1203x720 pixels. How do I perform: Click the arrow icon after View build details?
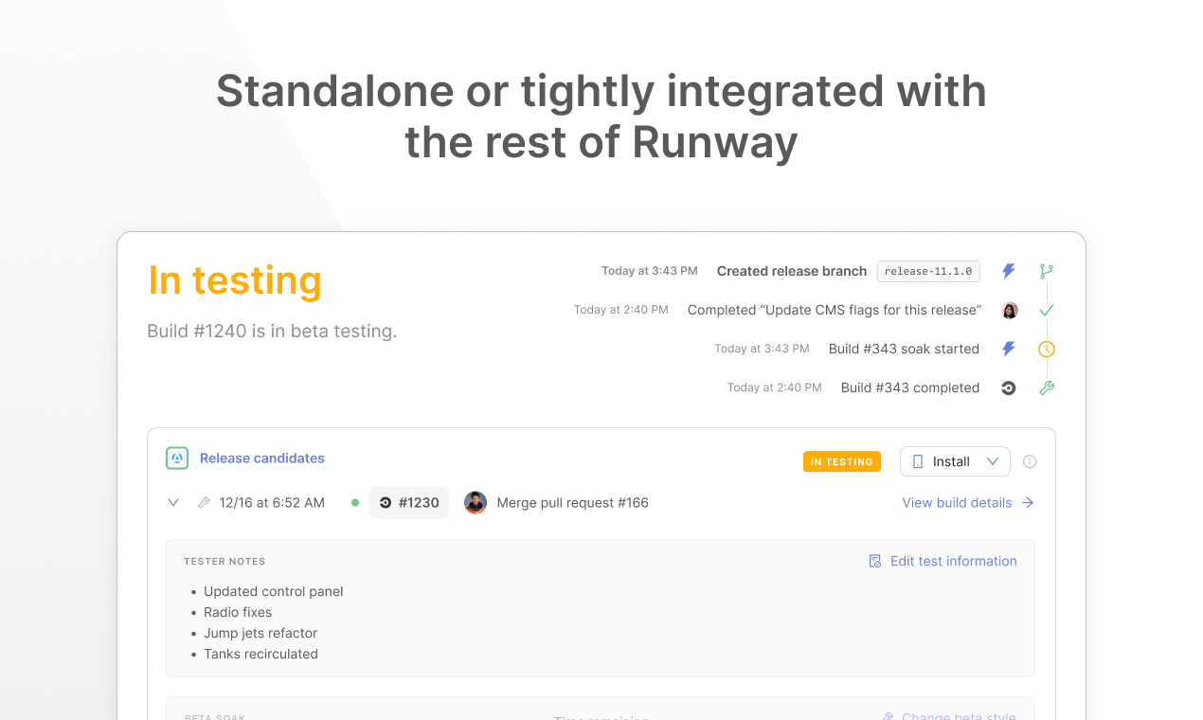pyautogui.click(x=1028, y=503)
